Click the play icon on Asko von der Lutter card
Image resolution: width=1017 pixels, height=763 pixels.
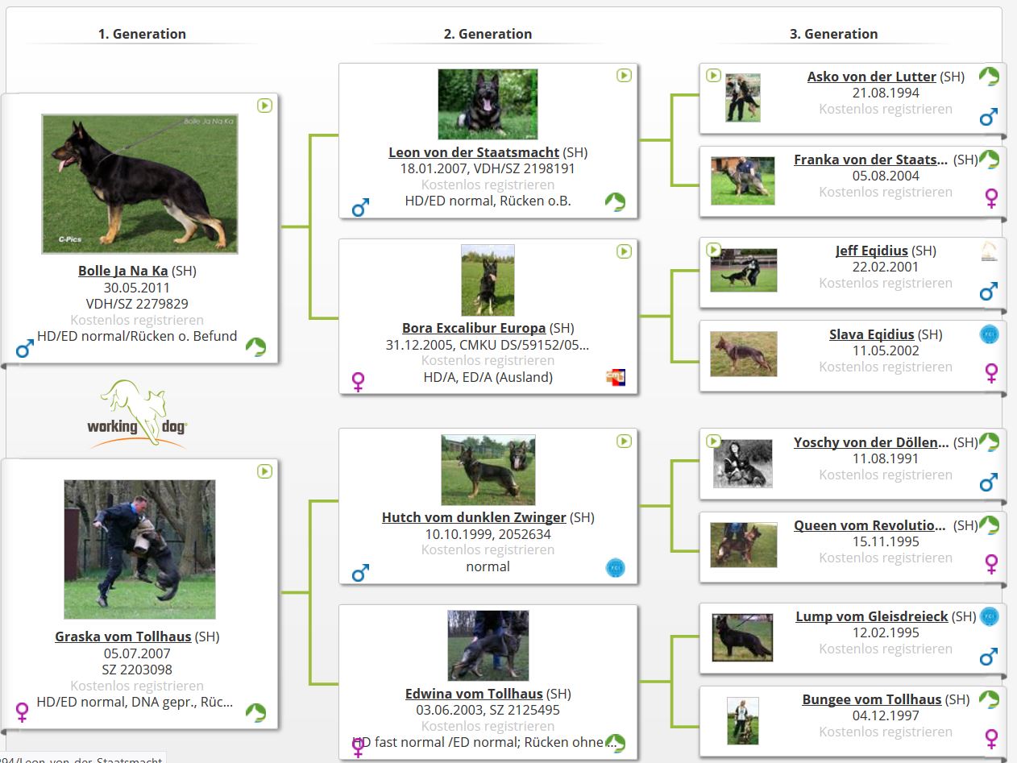tap(713, 75)
